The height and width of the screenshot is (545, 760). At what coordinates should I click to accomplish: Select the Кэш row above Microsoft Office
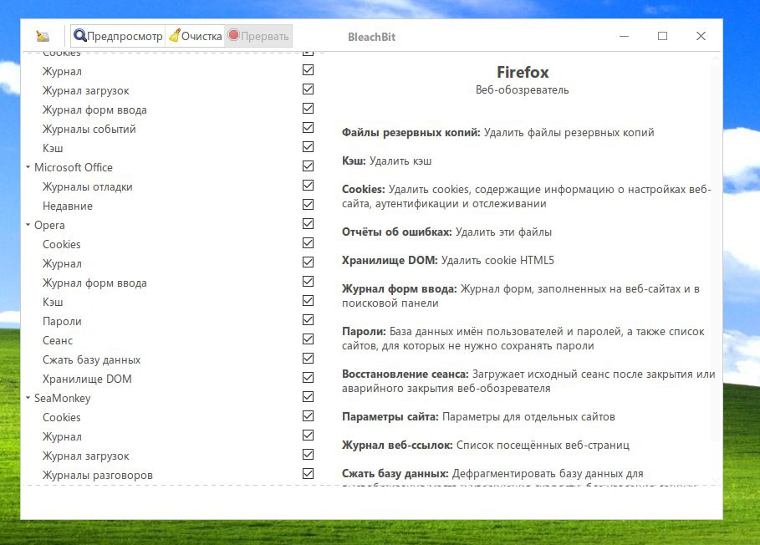pos(53,148)
